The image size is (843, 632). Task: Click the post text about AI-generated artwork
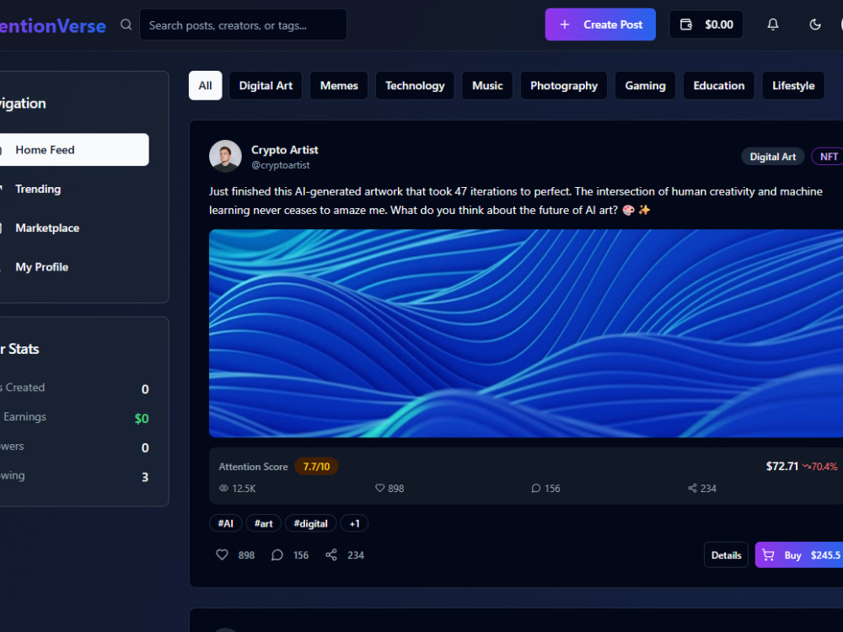(x=516, y=201)
